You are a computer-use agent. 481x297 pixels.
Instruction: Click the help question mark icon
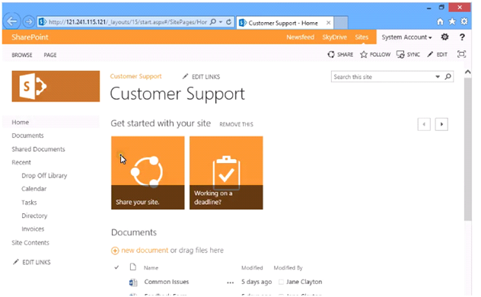pyautogui.click(x=462, y=37)
